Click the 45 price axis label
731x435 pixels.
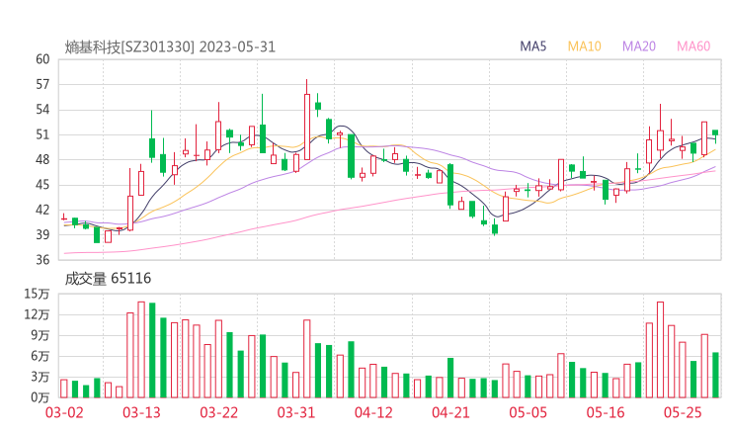click(x=42, y=185)
